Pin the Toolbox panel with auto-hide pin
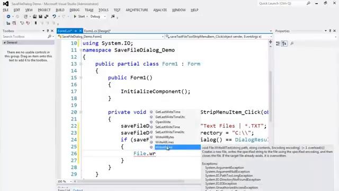 [x=48, y=31]
